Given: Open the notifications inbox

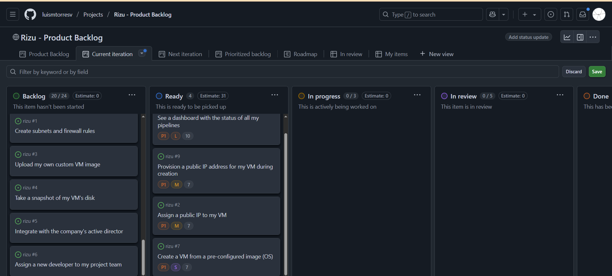Looking at the screenshot, I should (583, 14).
